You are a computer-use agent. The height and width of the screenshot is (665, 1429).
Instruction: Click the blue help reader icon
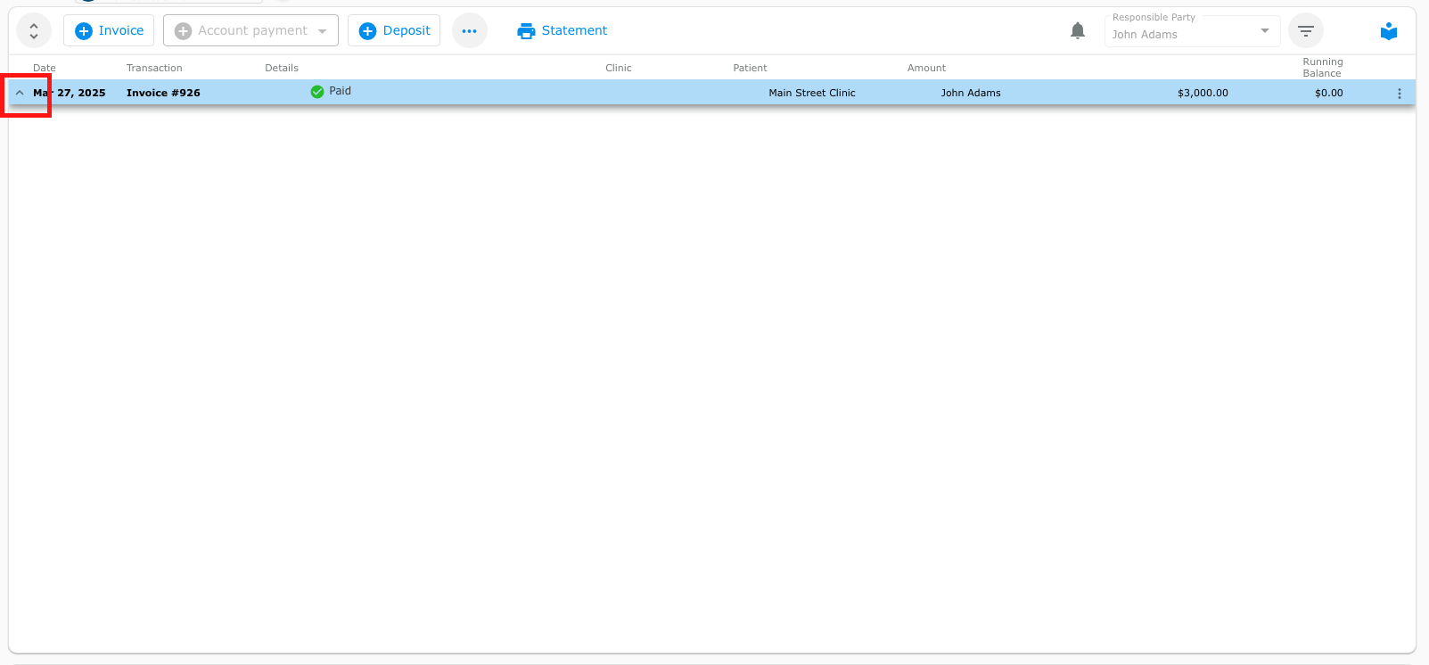[1389, 31]
